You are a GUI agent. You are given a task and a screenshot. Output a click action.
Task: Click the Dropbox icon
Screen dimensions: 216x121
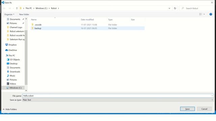tap(7, 45)
